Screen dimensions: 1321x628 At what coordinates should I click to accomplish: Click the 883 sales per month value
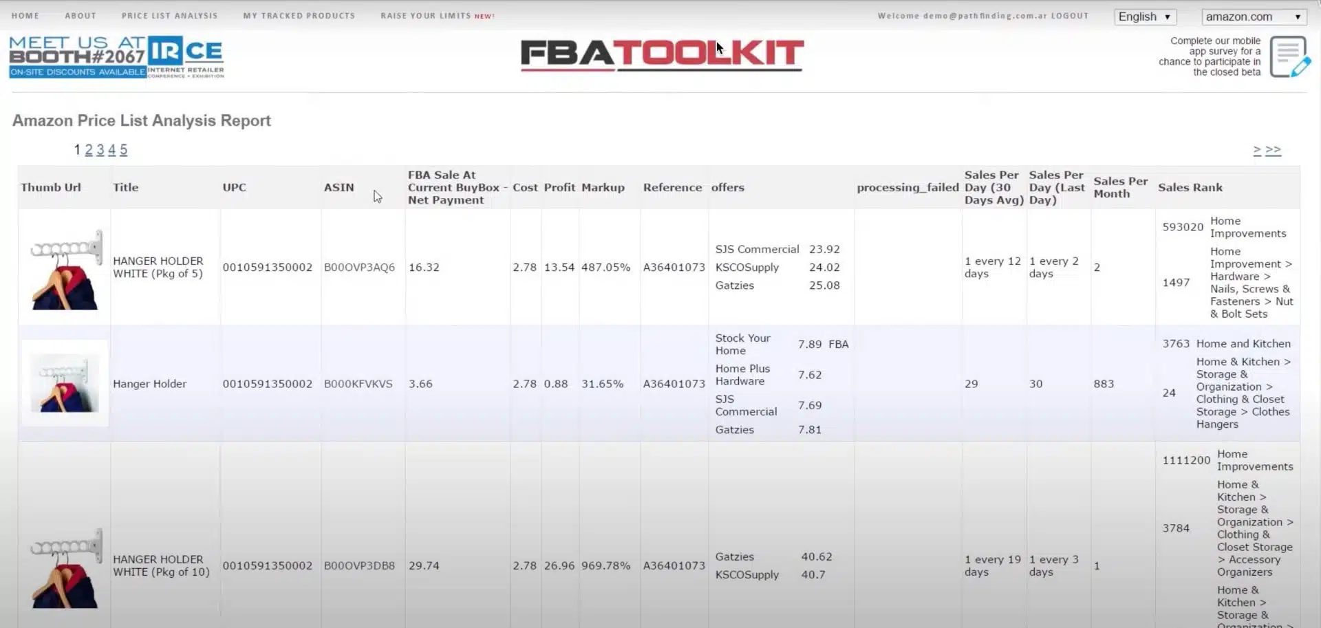point(1104,384)
